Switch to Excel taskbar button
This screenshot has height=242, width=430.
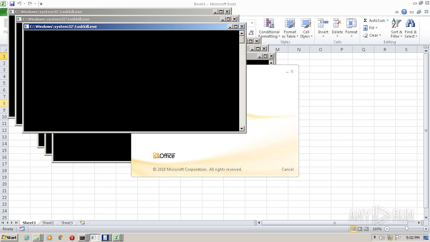[117, 238]
